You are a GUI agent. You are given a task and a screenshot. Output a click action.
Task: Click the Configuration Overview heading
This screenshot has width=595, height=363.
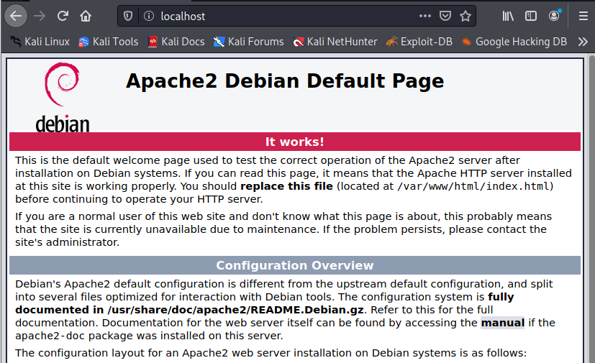(295, 265)
